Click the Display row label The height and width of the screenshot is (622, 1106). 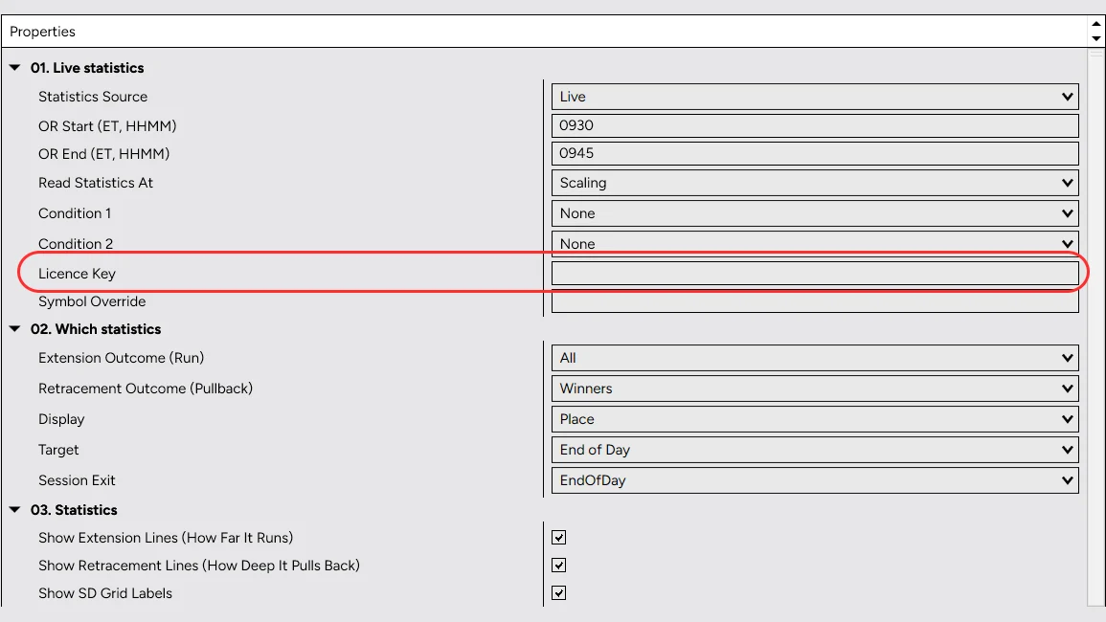click(61, 419)
